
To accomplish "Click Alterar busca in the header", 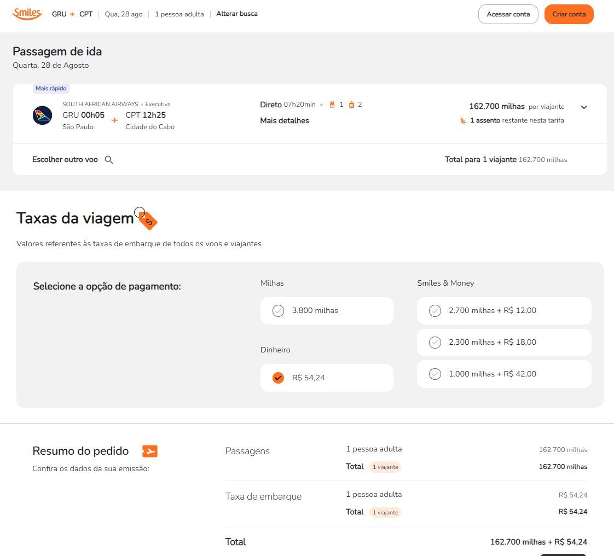I will click(x=236, y=14).
